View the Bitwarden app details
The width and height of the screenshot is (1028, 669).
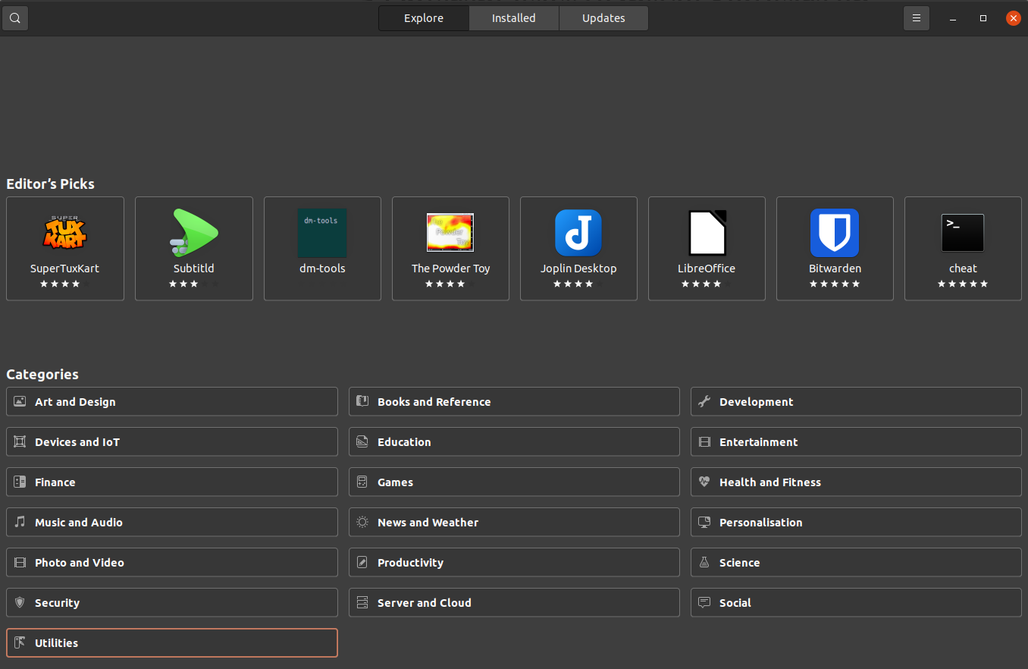point(835,248)
